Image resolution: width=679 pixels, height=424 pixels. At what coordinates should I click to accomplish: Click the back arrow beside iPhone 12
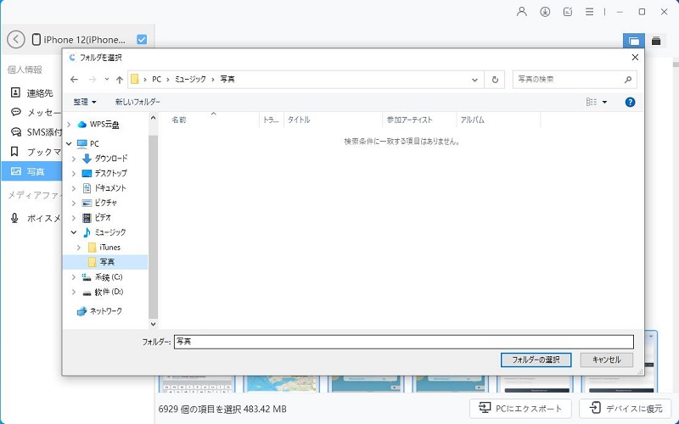15,39
